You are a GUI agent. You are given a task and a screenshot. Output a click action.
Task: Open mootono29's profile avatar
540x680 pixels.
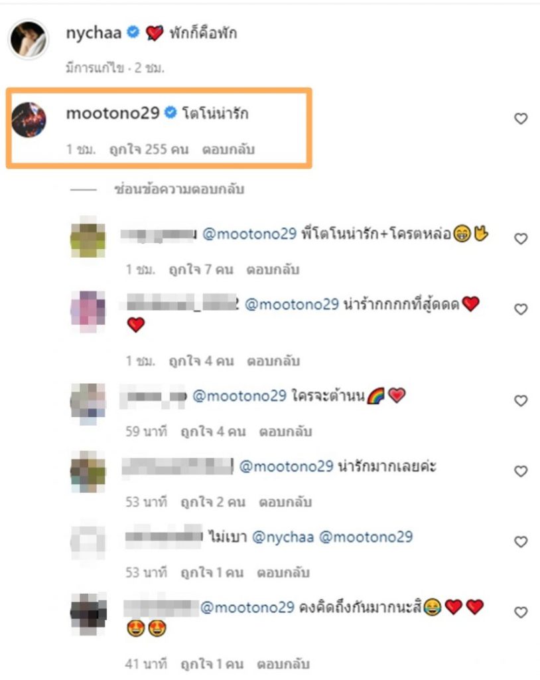29,120
